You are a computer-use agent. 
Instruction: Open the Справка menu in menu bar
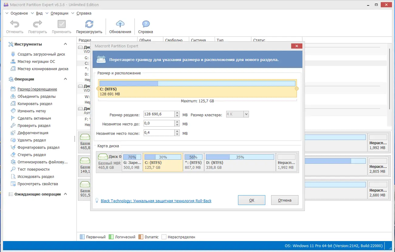point(84,13)
